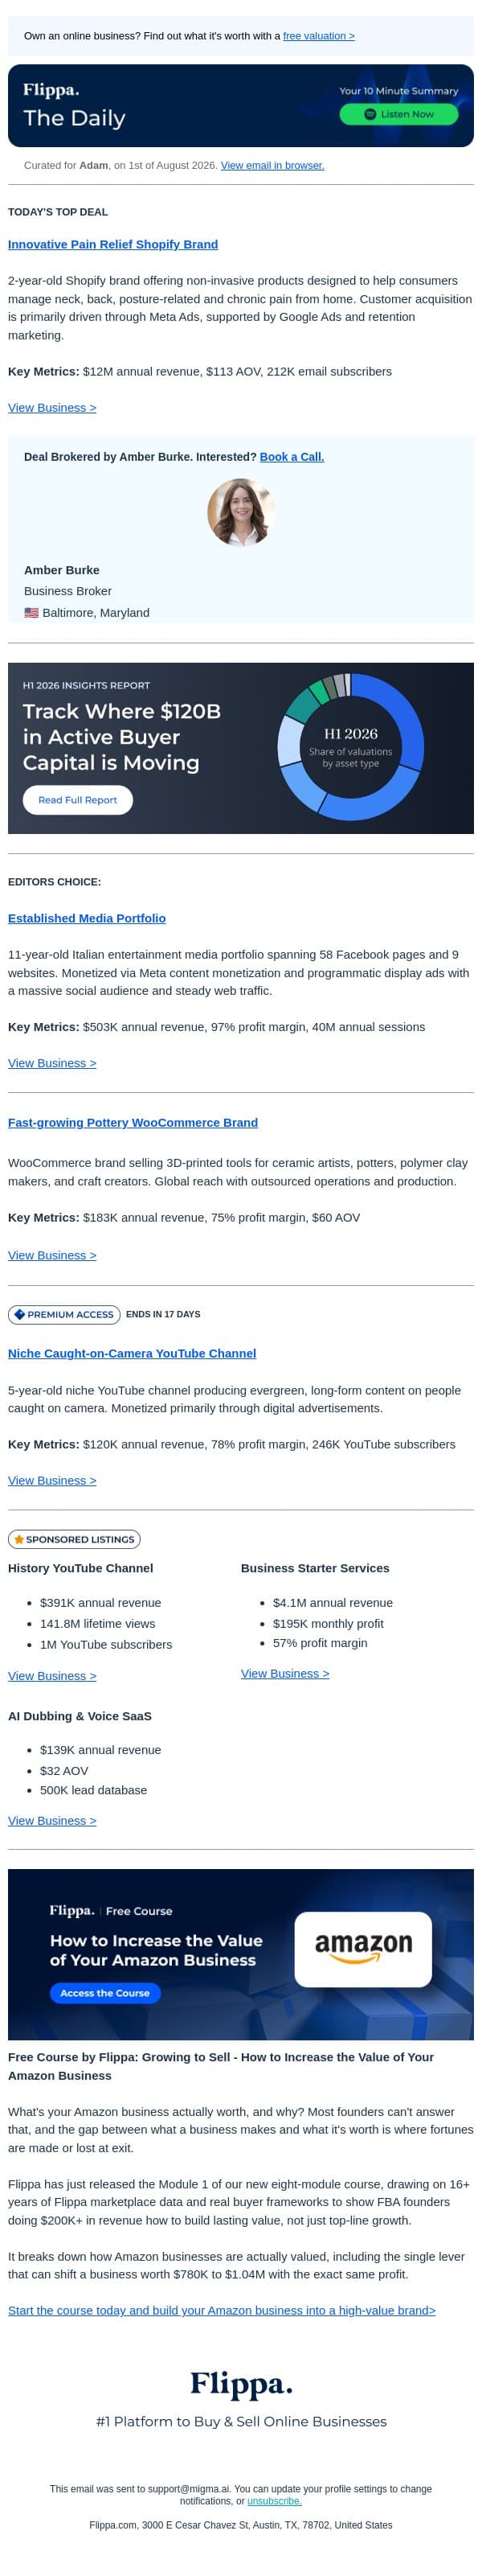Open Established Media Portfolio listing
Screen dimensions: 482x2576
tap(87, 918)
